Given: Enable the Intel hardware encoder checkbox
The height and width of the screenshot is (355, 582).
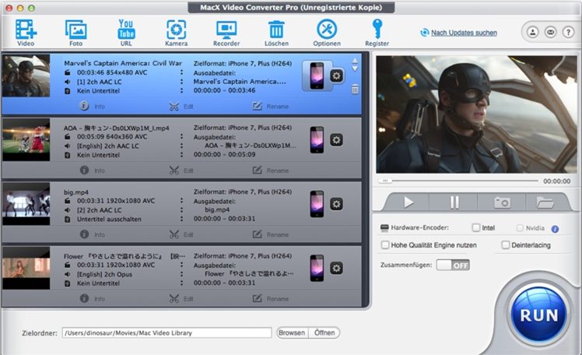Looking at the screenshot, I should (476, 228).
